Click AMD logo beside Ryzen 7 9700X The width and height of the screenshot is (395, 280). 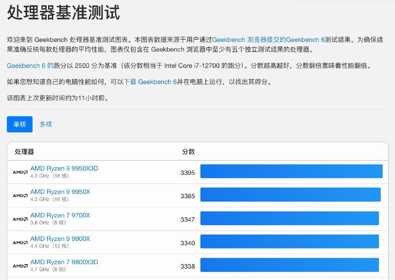click(20, 219)
